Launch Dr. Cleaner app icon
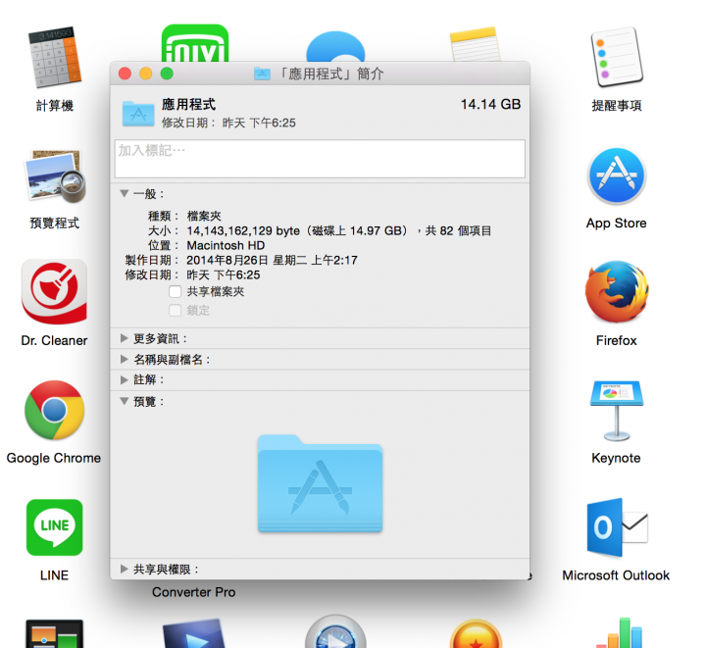The width and height of the screenshot is (706, 648). tap(54, 291)
